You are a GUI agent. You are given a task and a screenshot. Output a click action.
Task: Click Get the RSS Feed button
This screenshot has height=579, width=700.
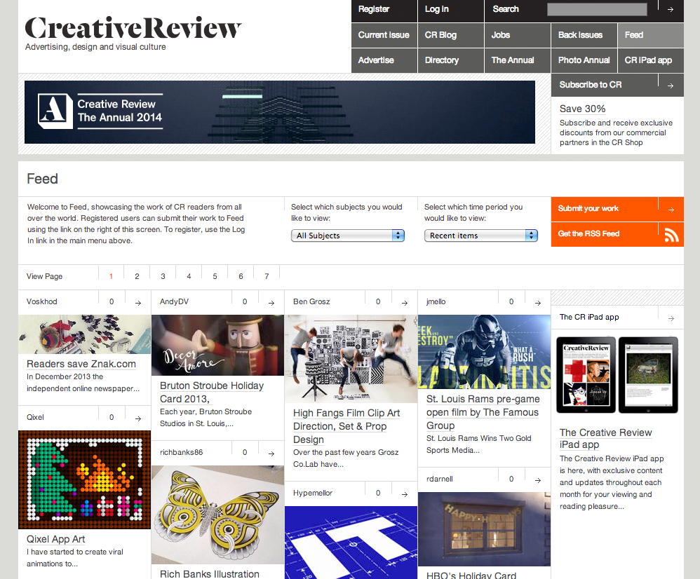(x=617, y=234)
